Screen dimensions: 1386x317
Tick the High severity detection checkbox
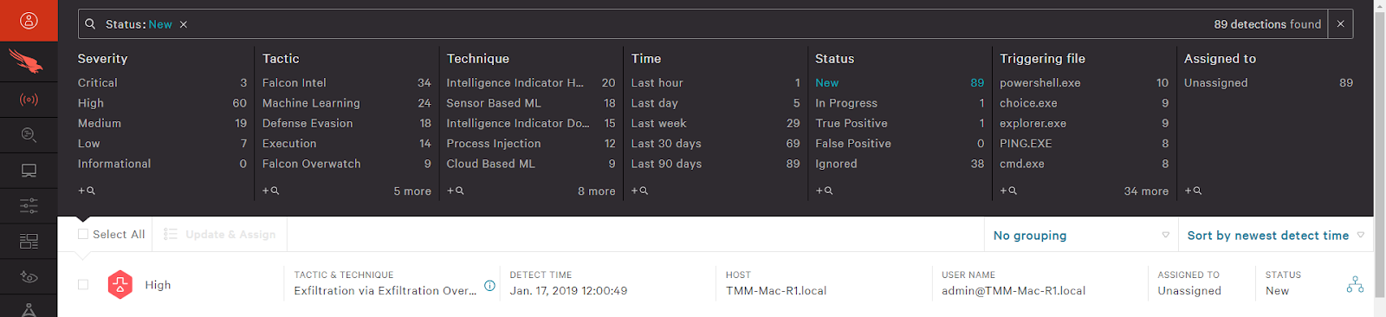83,284
